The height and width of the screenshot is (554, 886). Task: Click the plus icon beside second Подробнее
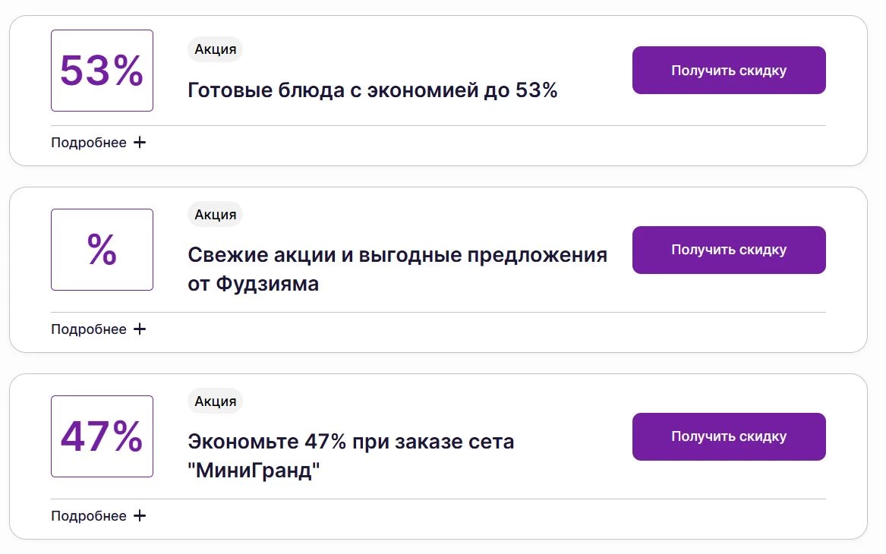tap(140, 329)
